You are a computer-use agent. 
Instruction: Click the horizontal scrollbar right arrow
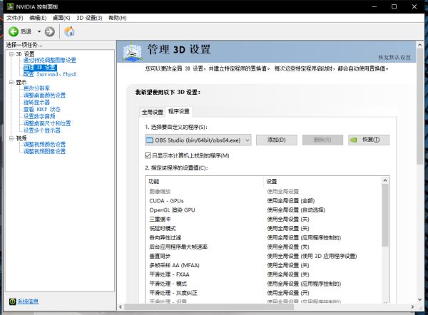[x=413, y=307]
